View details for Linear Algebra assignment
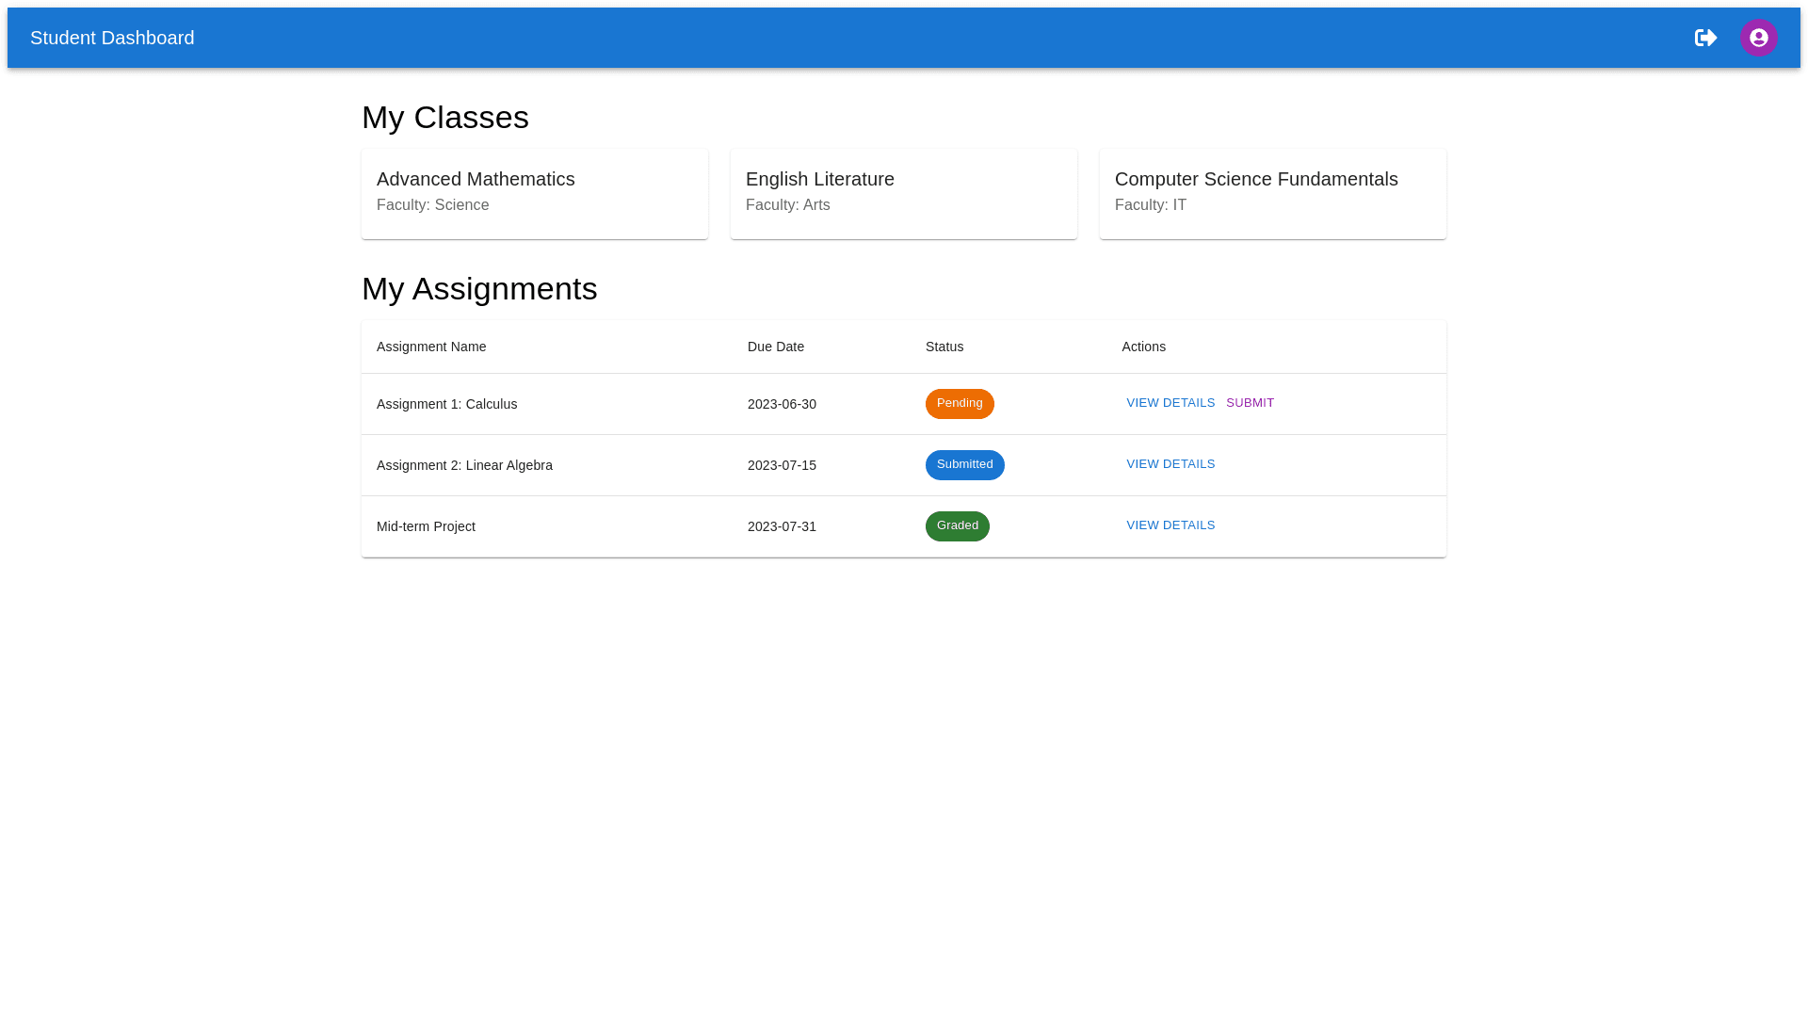 tap(1170, 464)
